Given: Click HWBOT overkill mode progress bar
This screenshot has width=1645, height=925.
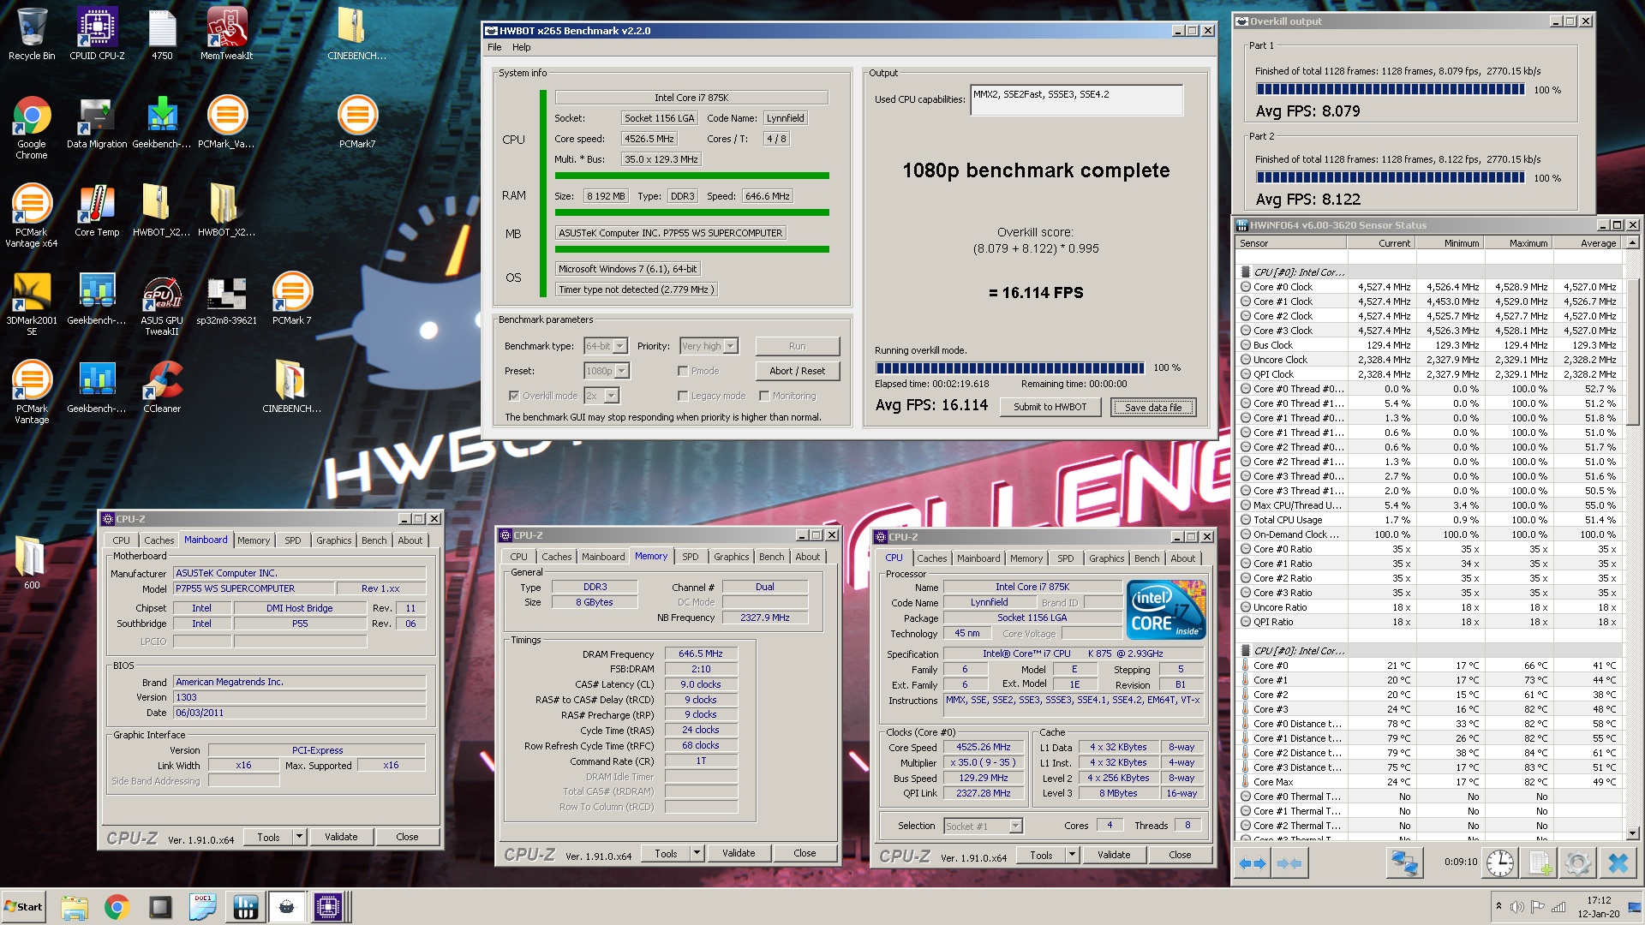Looking at the screenshot, I should click(x=1009, y=367).
